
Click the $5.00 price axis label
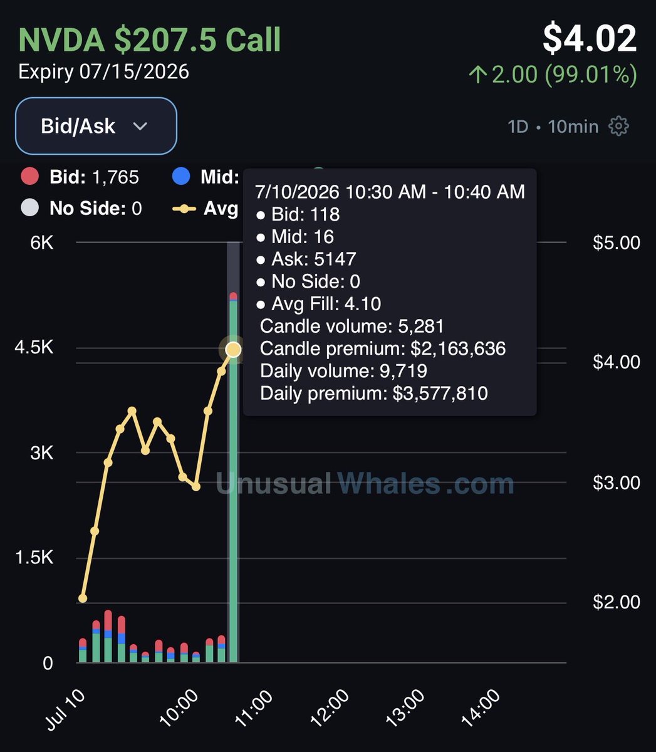[x=617, y=243]
